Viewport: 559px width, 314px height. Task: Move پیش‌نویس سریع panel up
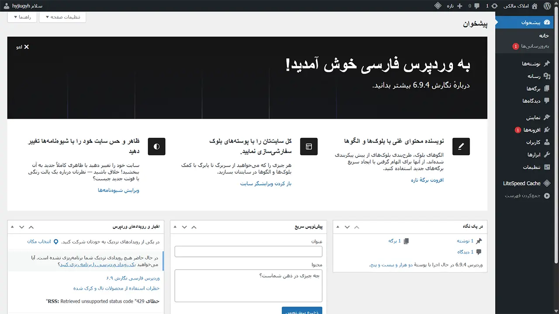click(x=194, y=227)
